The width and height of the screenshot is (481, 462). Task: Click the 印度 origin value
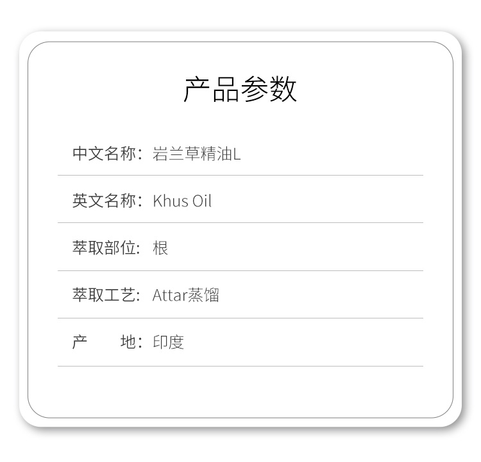point(168,342)
